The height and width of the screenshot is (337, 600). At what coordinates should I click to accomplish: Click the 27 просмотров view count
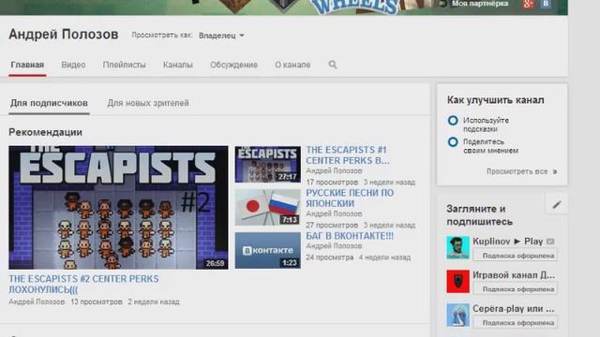tap(332, 225)
